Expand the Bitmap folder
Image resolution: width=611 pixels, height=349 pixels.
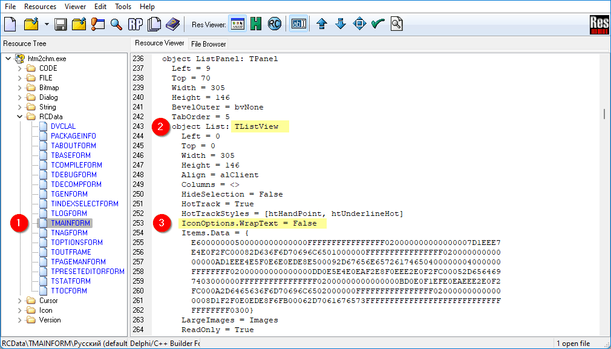[19, 88]
